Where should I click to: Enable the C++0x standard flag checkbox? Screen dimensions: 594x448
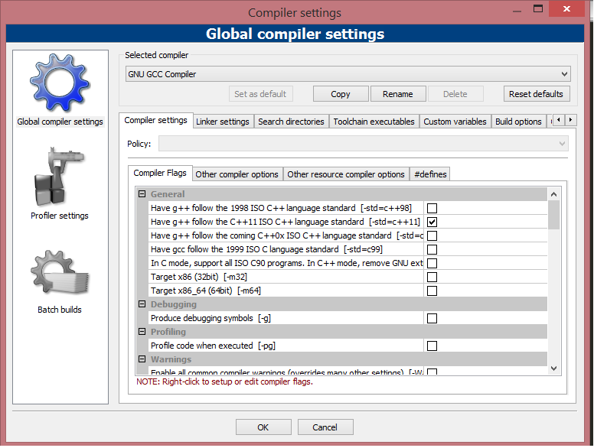pos(432,235)
